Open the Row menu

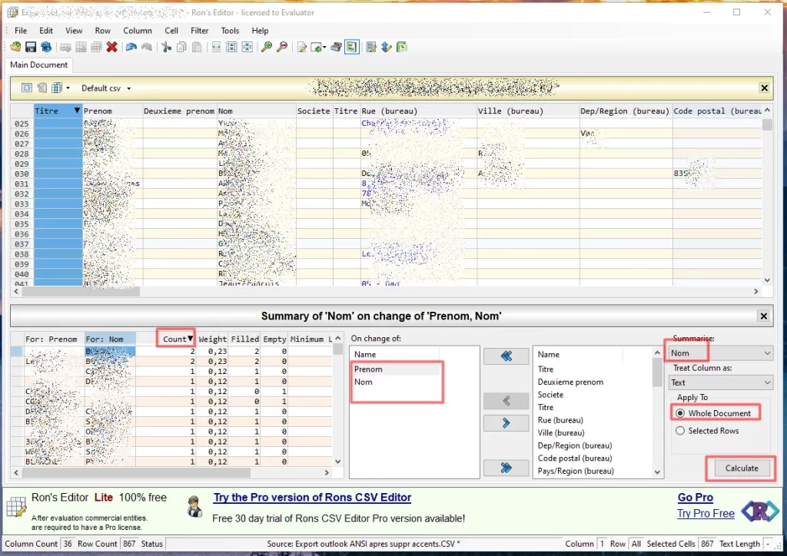tap(103, 31)
